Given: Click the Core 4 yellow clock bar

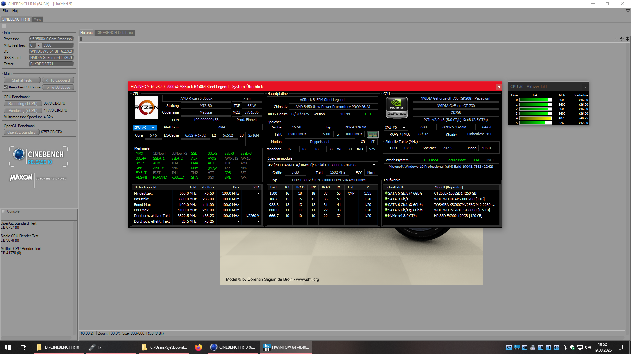Looking at the screenshot, I should (535, 118).
